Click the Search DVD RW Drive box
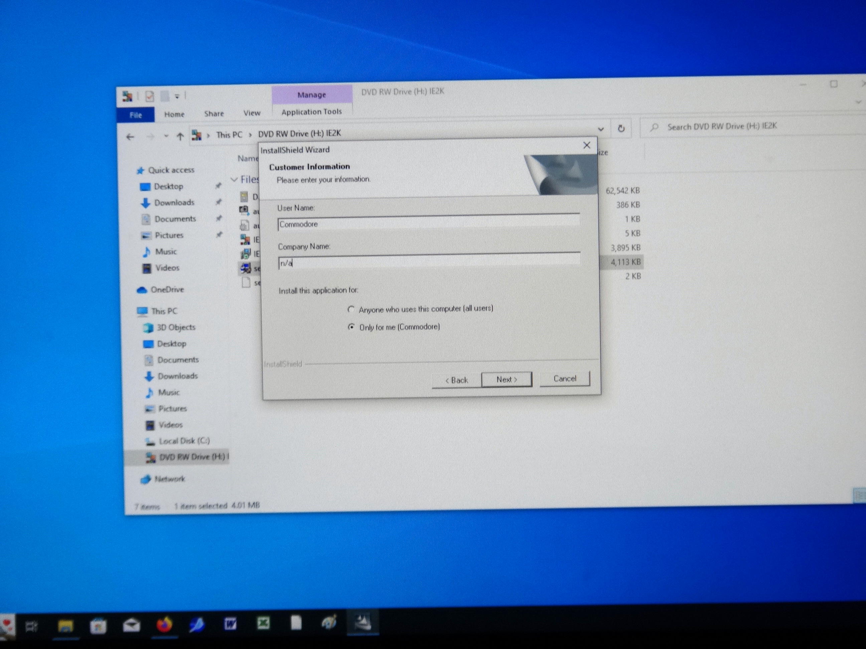This screenshot has width=866, height=649. coord(752,126)
